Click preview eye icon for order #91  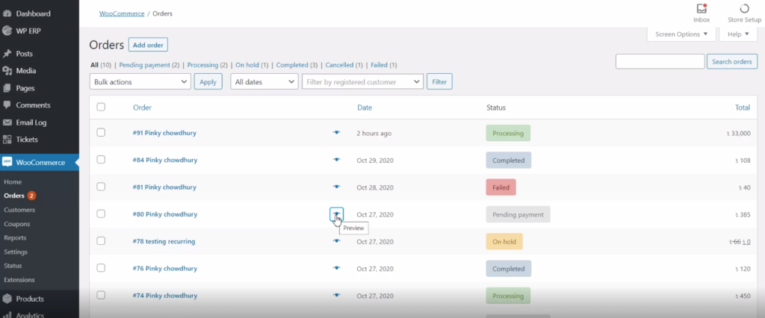point(336,133)
